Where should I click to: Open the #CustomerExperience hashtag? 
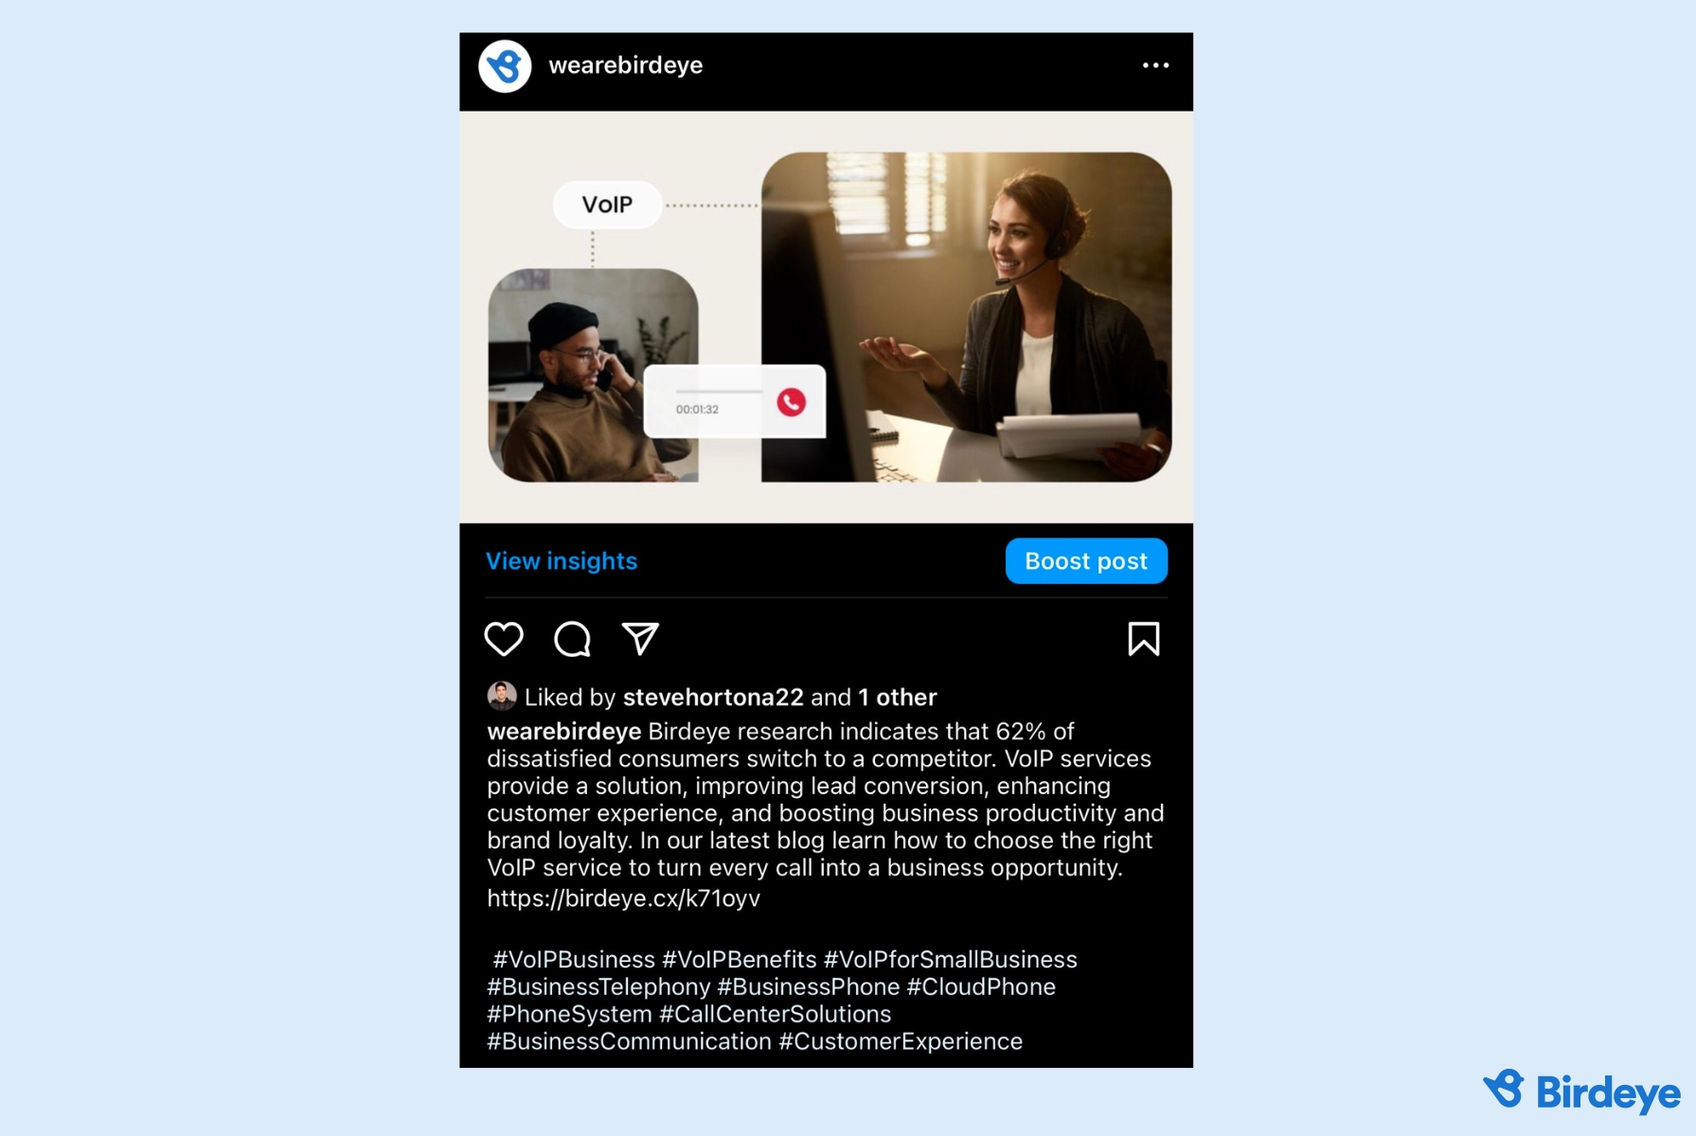click(x=901, y=1042)
